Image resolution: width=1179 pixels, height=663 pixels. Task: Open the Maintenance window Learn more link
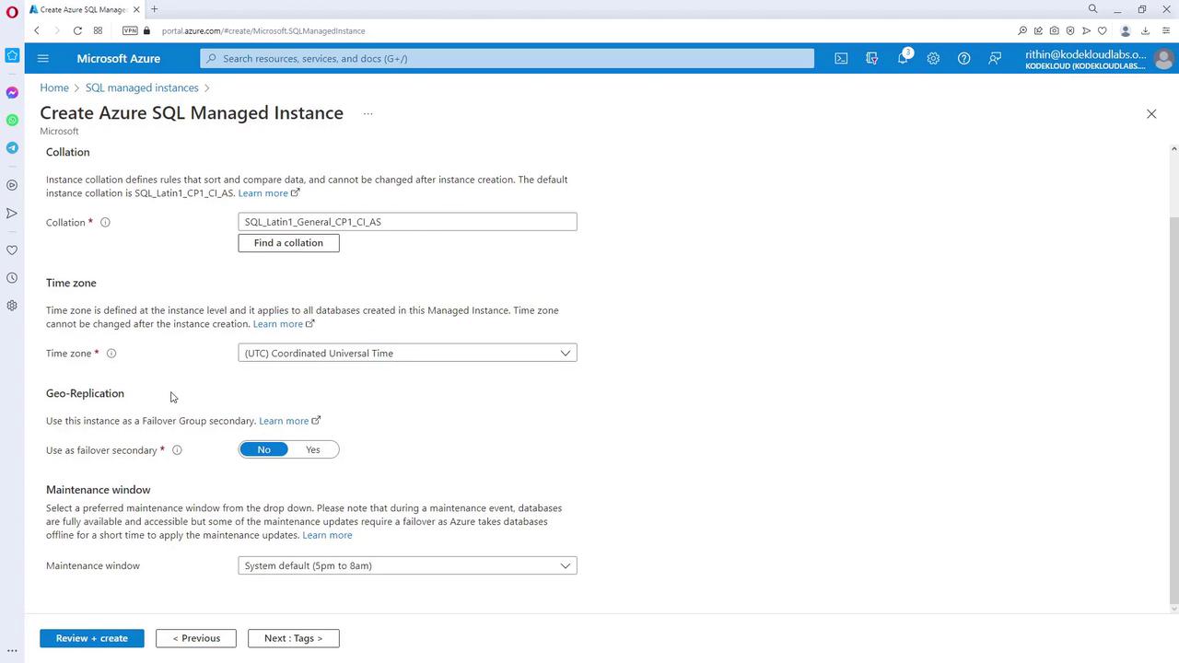pos(327,535)
